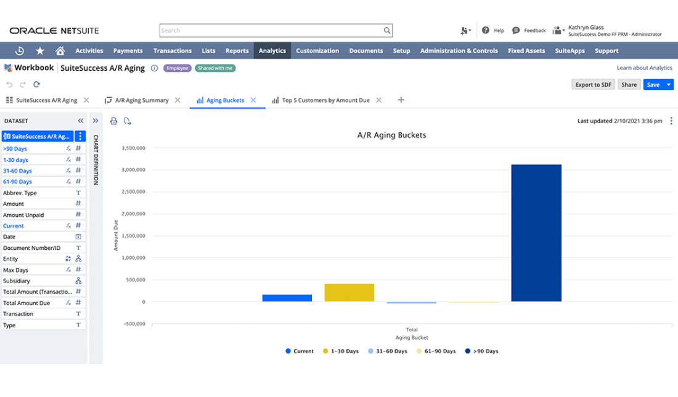The image size is (678, 397).
Task: Click the dark blue >90 Days bar
Action: click(x=536, y=233)
